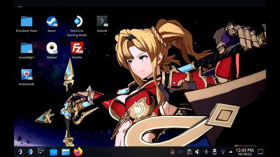Image resolution: width=280 pixels, height=157 pixels.
Task: Launch Firefox from the taskbar
Action: tap(78, 152)
